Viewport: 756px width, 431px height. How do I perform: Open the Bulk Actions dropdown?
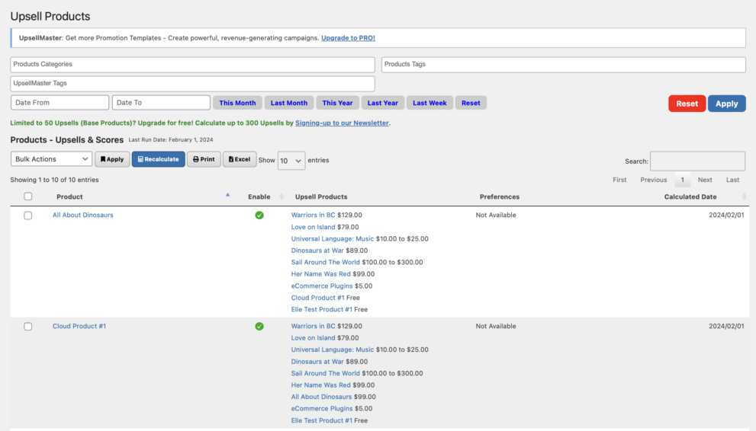point(51,159)
